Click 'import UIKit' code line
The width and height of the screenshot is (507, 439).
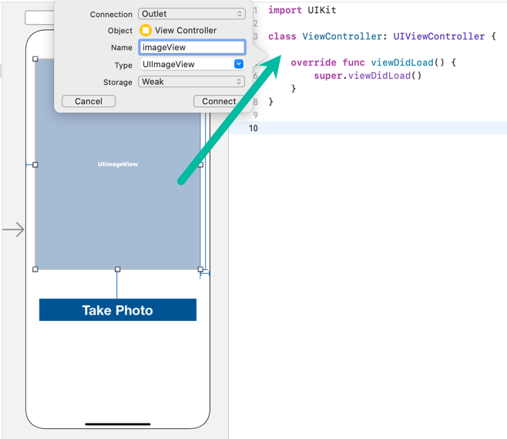tap(302, 10)
